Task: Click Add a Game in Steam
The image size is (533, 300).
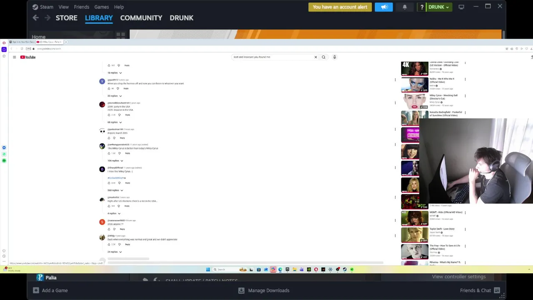Action: tap(50, 290)
